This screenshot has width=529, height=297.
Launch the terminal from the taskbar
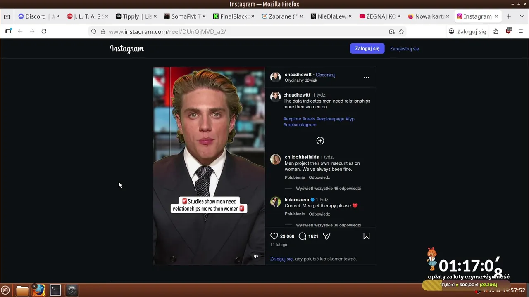(55, 290)
